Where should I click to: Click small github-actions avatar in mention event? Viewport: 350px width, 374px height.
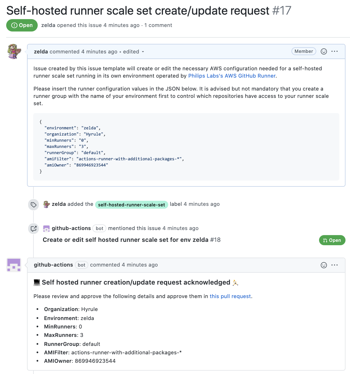[x=46, y=229]
